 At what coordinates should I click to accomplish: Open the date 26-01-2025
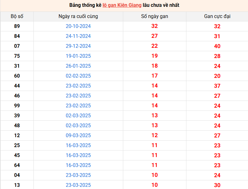[78, 66]
